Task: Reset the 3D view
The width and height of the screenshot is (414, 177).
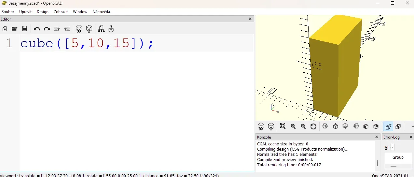Action: pos(313,126)
